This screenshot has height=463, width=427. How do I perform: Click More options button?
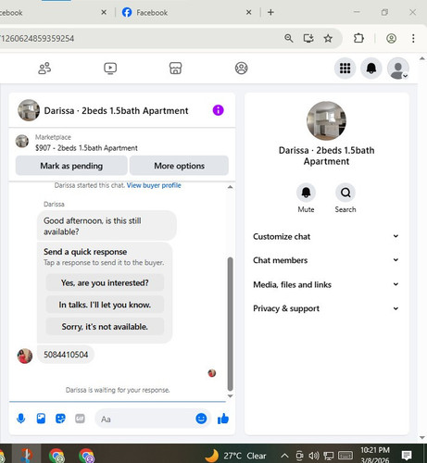tap(179, 166)
